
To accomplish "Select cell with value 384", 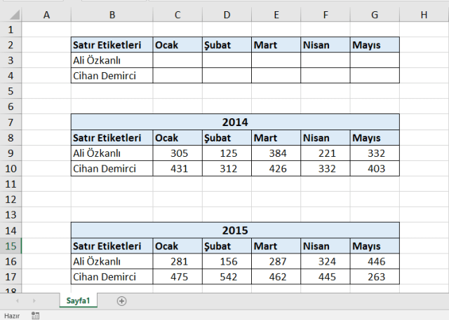I will point(276,153).
